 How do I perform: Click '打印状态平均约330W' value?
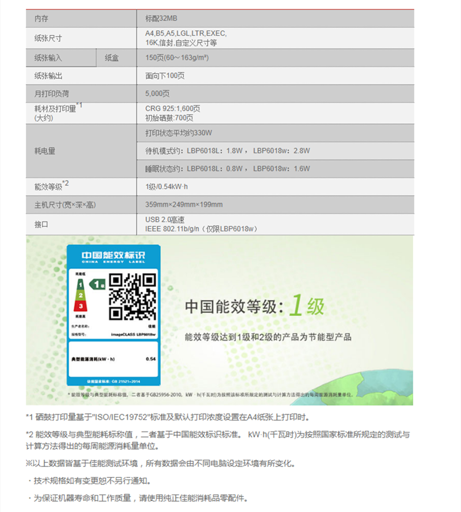(x=179, y=133)
